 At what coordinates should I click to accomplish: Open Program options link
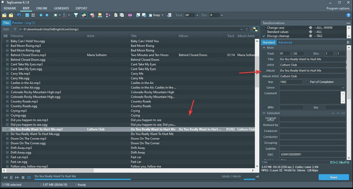click(338, 9)
